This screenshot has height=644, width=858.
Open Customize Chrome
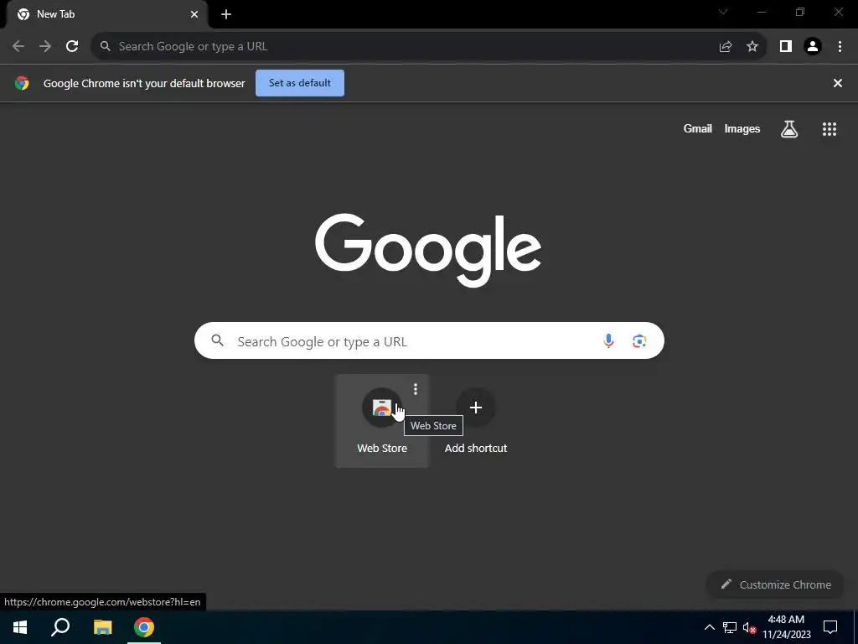pyautogui.click(x=776, y=584)
